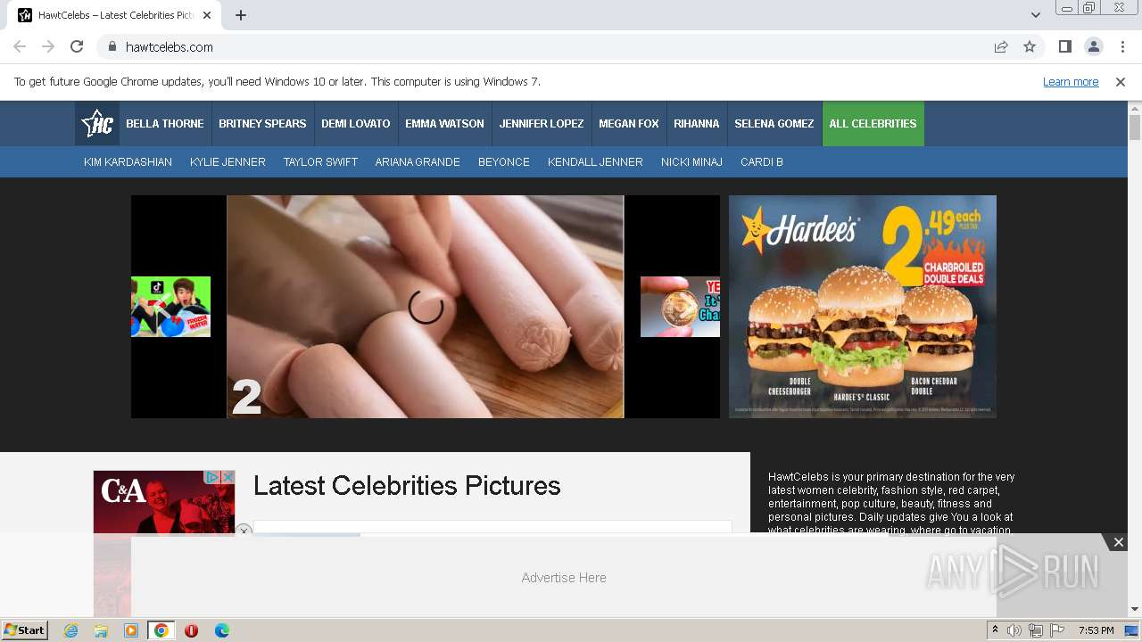
Task: Click the HC site logo
Action: [x=96, y=123]
